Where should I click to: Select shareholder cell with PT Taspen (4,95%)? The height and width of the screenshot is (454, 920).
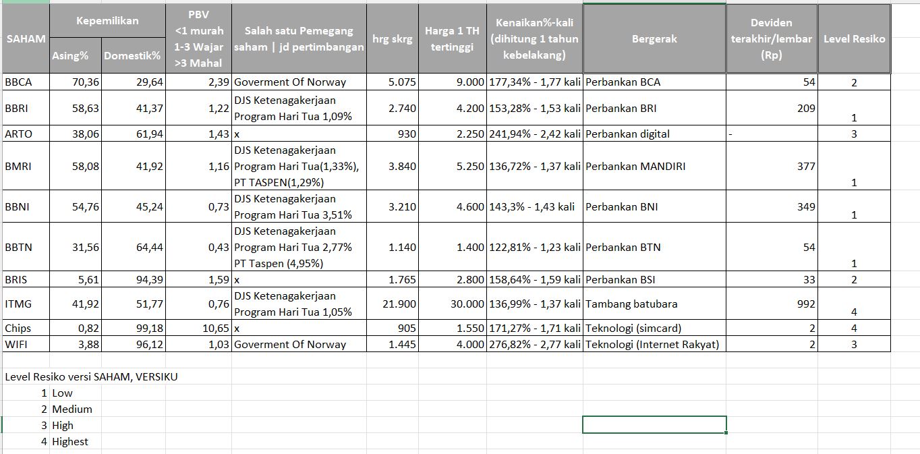pos(299,247)
